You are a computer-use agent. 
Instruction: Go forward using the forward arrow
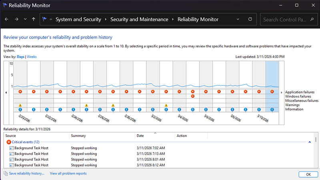click(16, 19)
